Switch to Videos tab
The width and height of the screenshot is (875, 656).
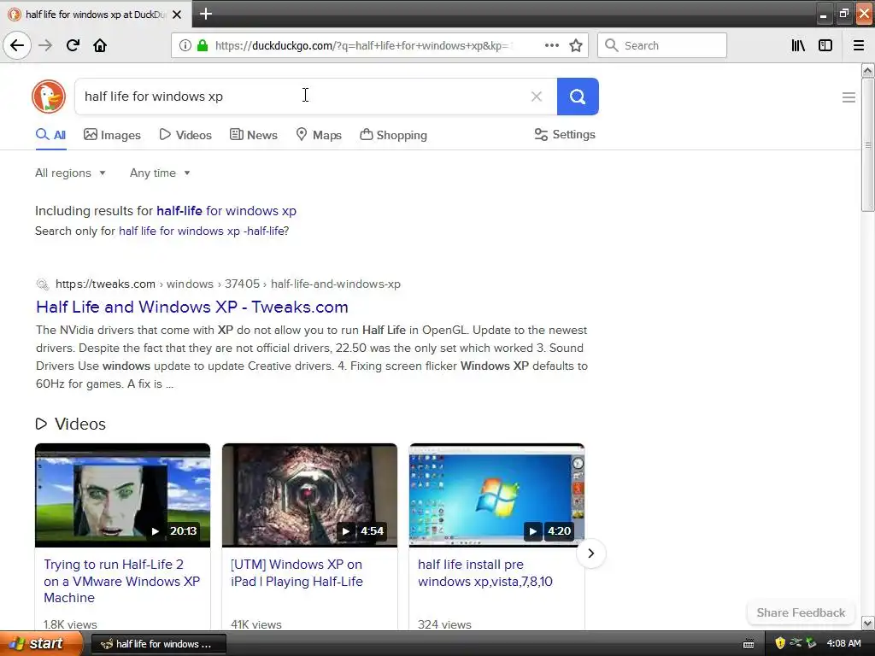coord(185,135)
